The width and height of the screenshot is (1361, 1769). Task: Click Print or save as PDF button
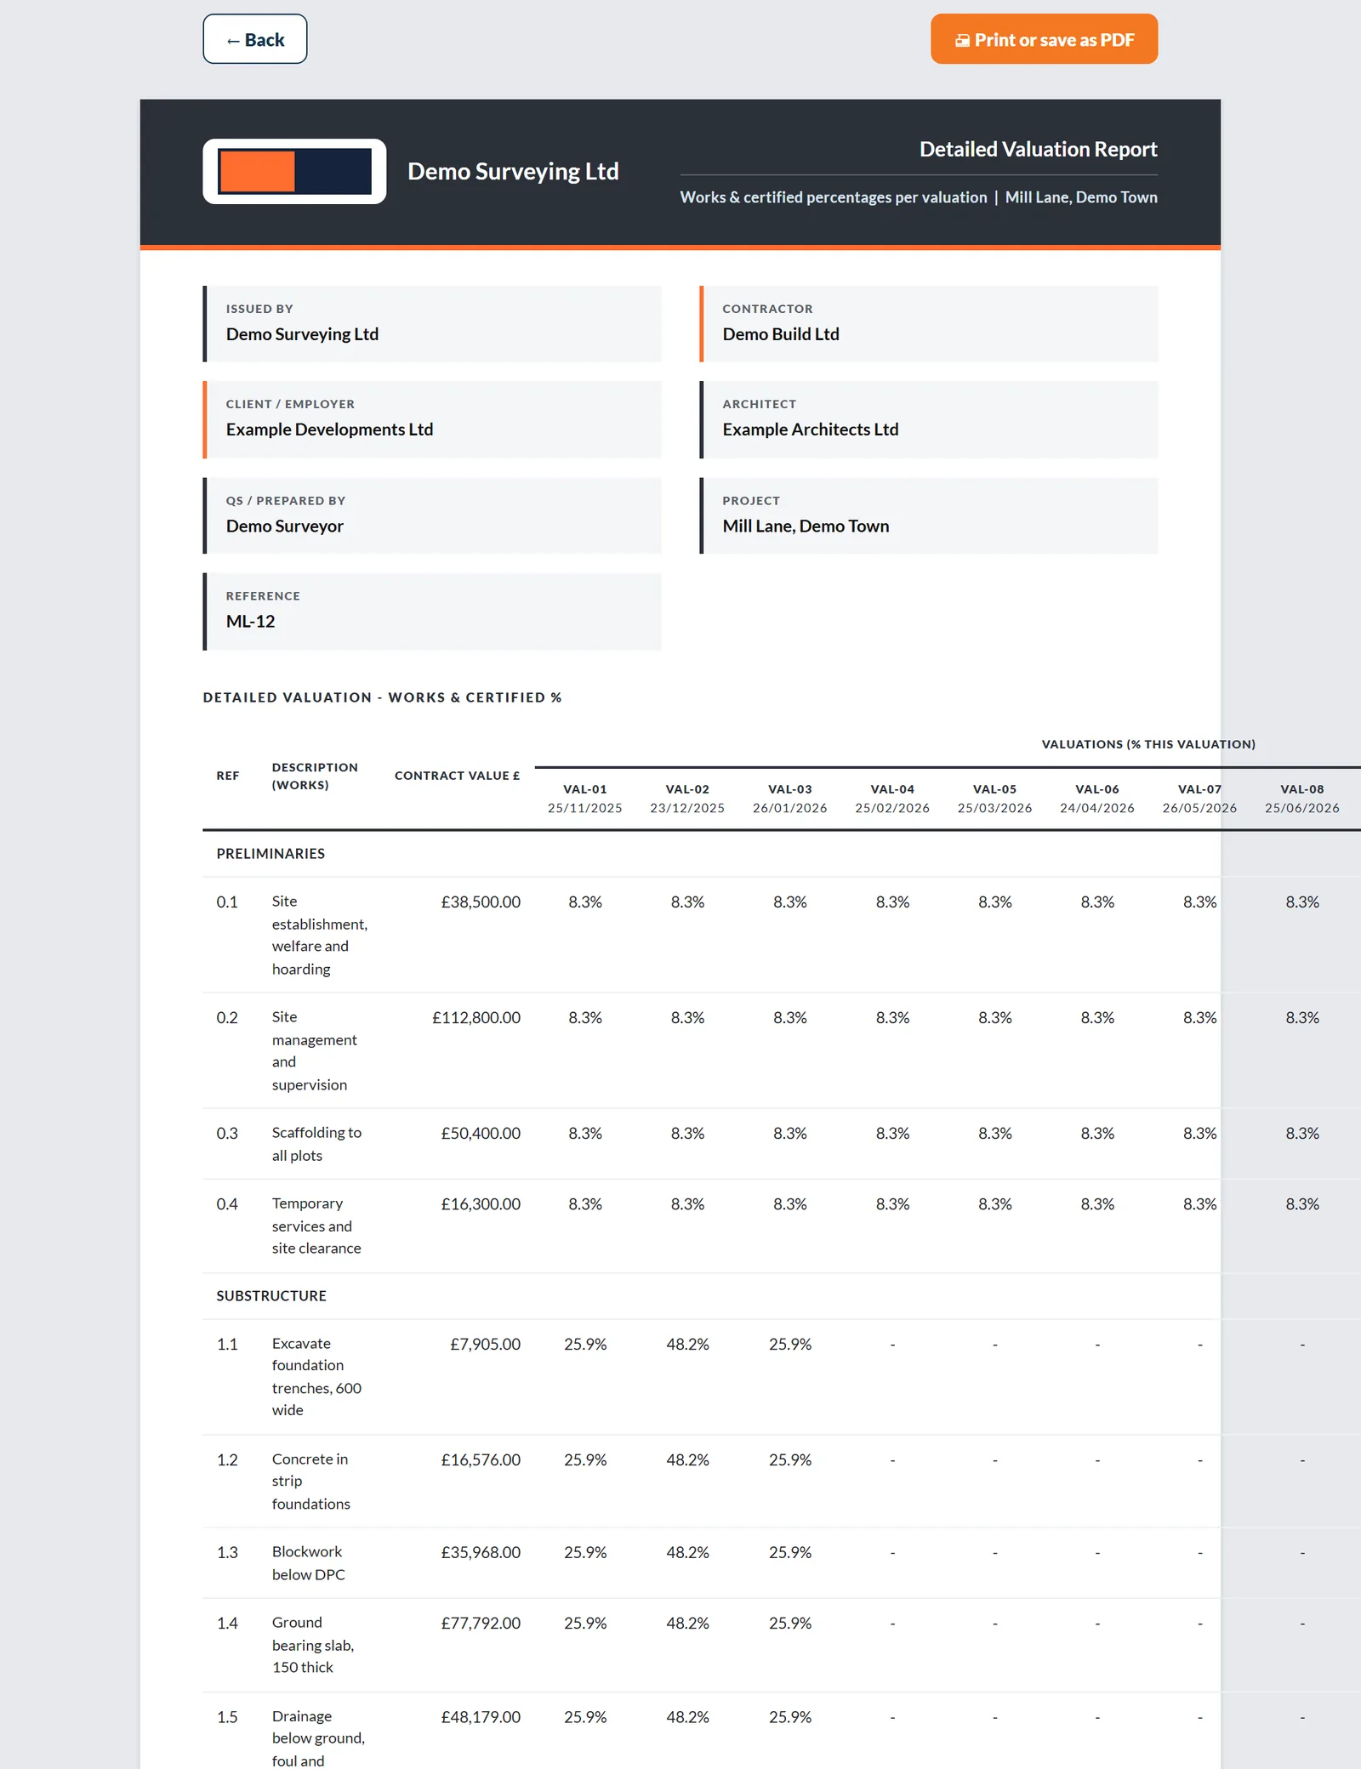(1044, 39)
